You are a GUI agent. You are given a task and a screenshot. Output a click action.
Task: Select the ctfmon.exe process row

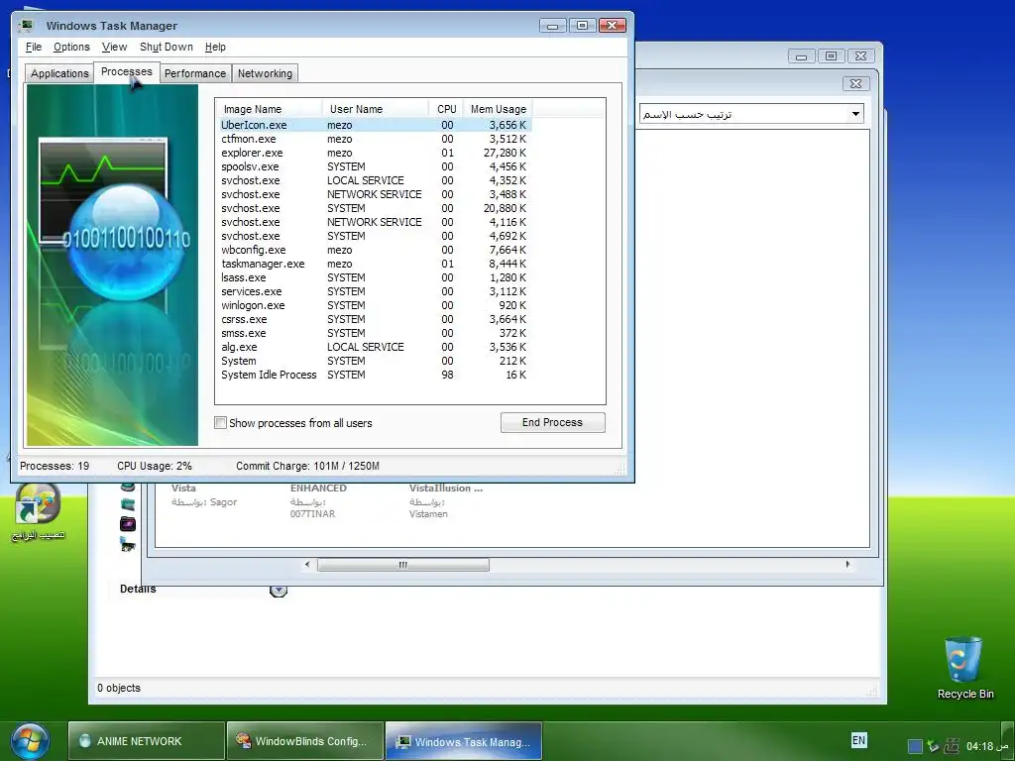(374, 139)
